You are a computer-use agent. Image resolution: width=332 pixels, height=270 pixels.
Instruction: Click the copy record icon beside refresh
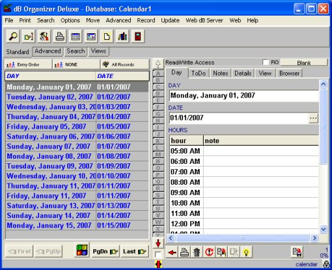coord(221,252)
